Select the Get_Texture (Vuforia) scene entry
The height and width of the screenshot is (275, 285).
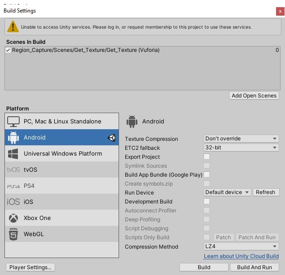click(x=143, y=50)
